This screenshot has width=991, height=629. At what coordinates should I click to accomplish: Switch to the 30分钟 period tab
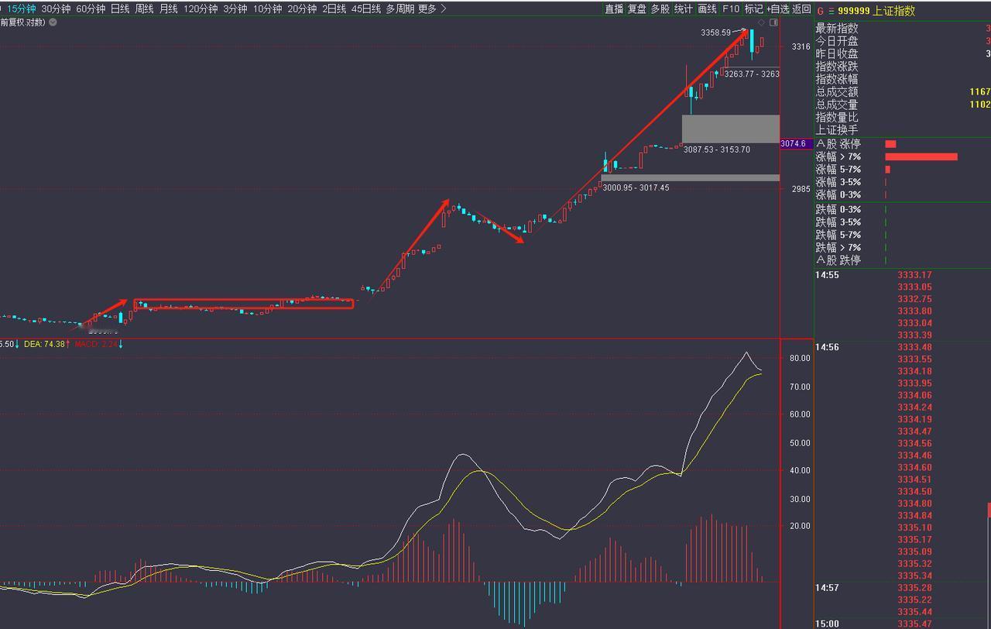56,9
